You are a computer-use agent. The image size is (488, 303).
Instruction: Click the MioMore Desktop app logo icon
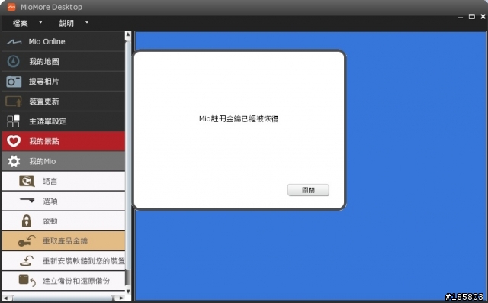(11, 7)
